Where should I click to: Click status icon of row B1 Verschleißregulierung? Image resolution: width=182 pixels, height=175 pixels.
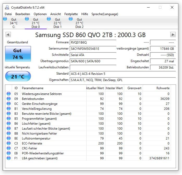pyautogui.click(x=9, y=108)
